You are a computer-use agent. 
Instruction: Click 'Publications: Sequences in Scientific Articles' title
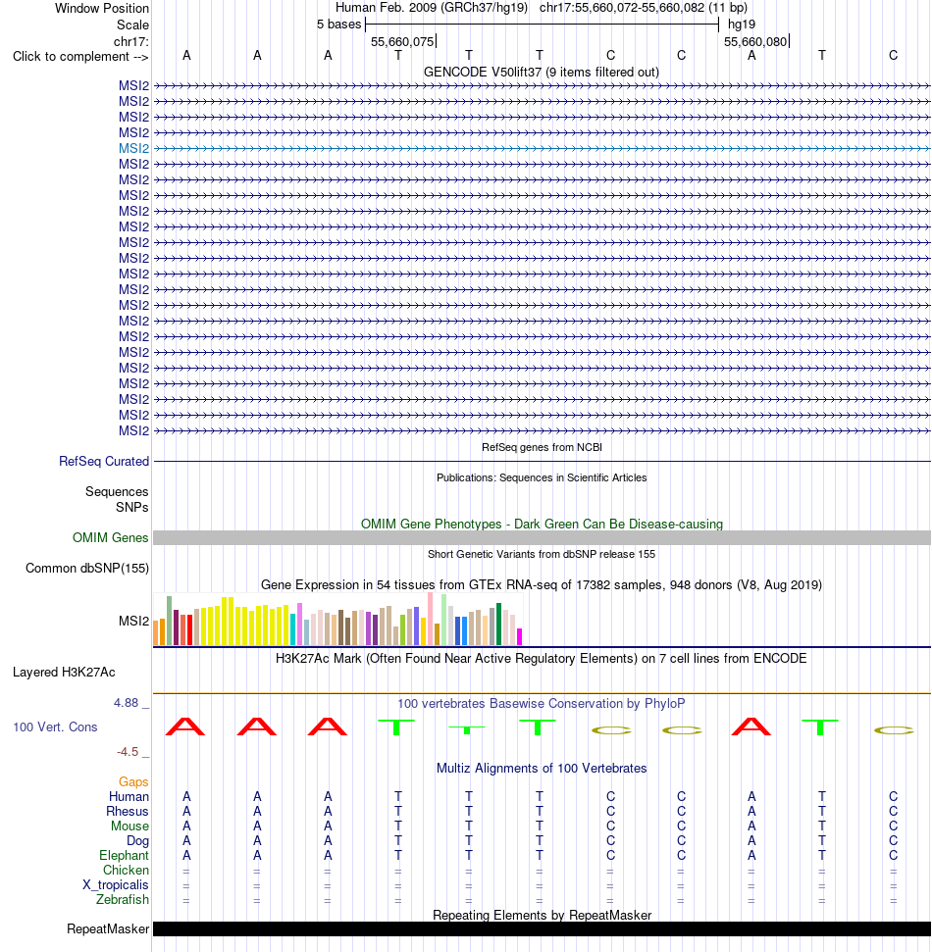pyautogui.click(x=542, y=477)
